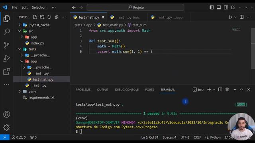Open the OUTPUT panel tab
255x143 pixels.
click(103, 90)
